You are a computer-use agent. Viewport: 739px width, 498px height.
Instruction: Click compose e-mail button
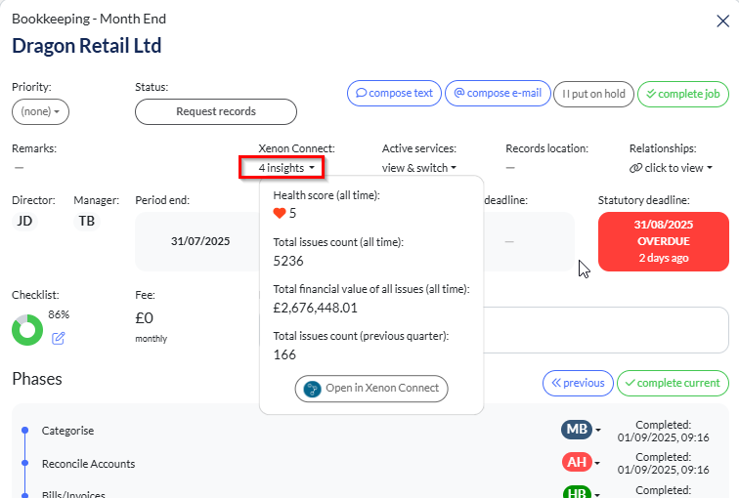tap(498, 94)
